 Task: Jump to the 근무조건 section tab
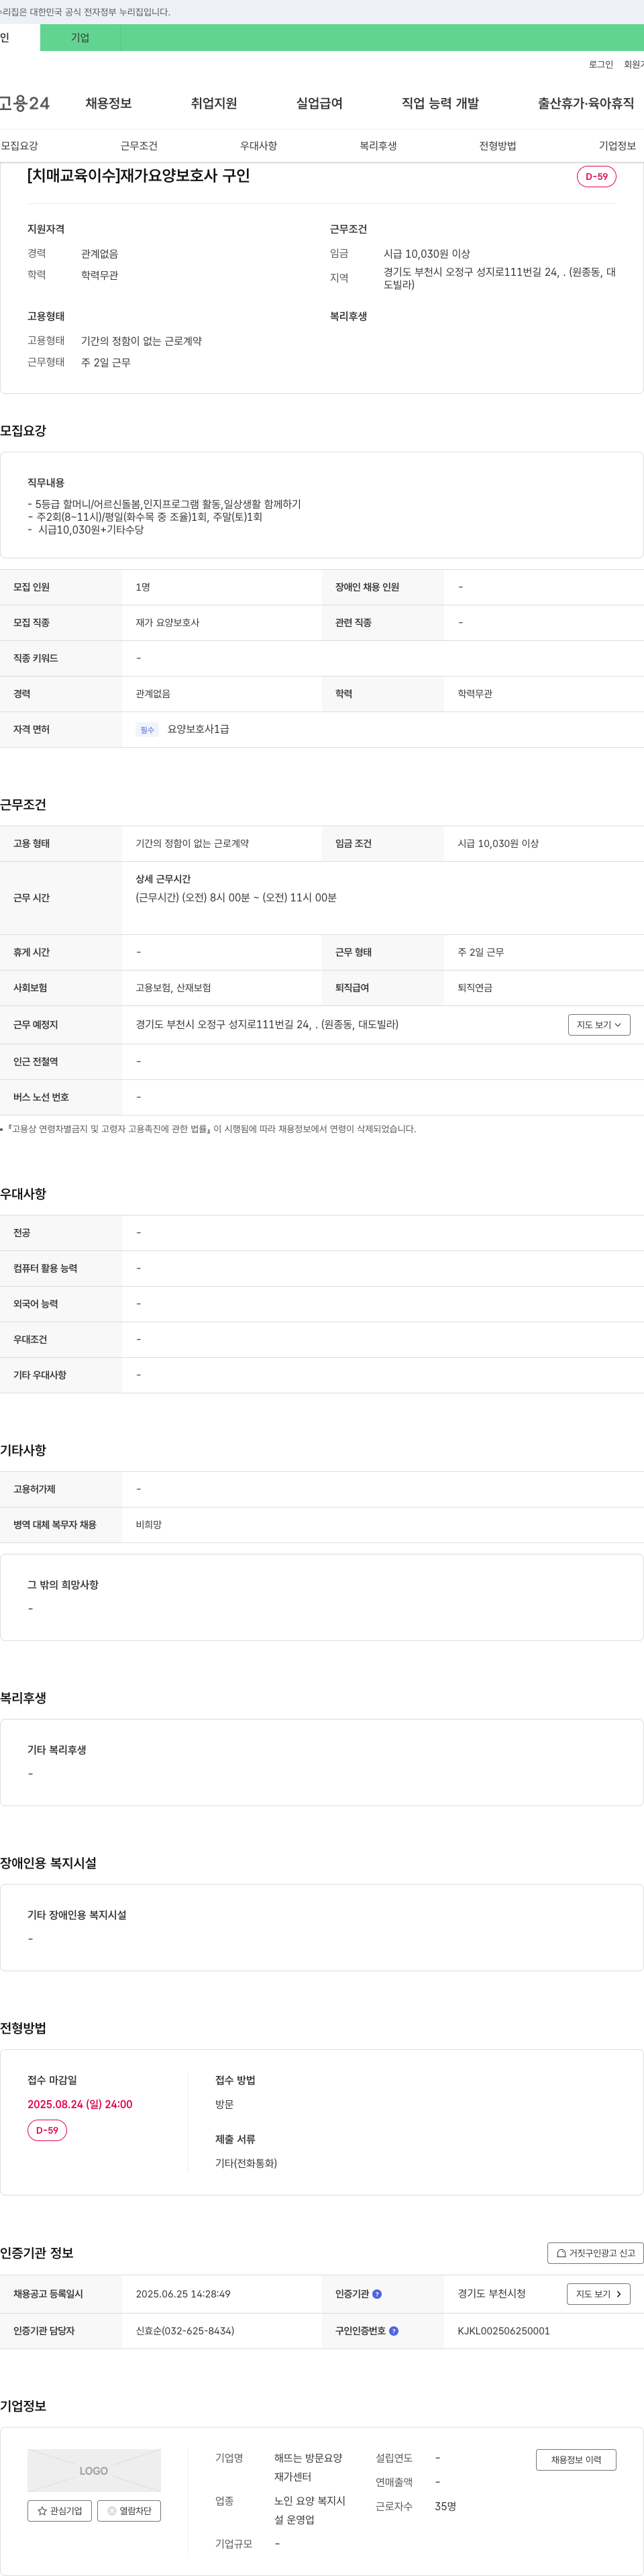click(139, 146)
